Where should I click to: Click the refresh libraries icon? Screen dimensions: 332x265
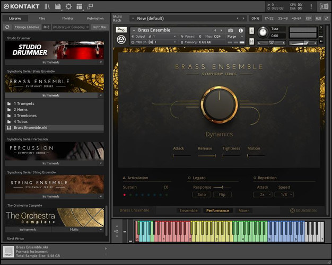click(7, 26)
